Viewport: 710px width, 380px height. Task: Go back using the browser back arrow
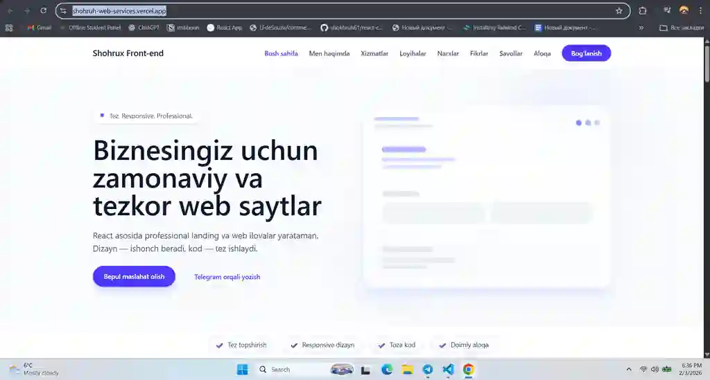click(x=10, y=10)
